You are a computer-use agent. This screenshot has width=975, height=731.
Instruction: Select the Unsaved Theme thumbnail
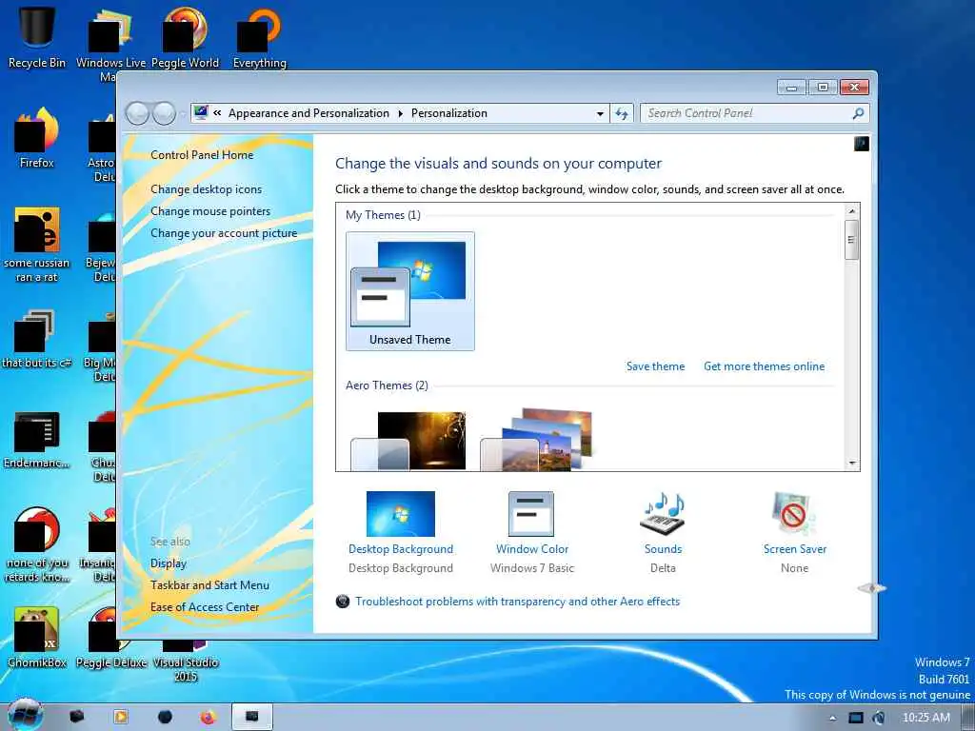[409, 291]
